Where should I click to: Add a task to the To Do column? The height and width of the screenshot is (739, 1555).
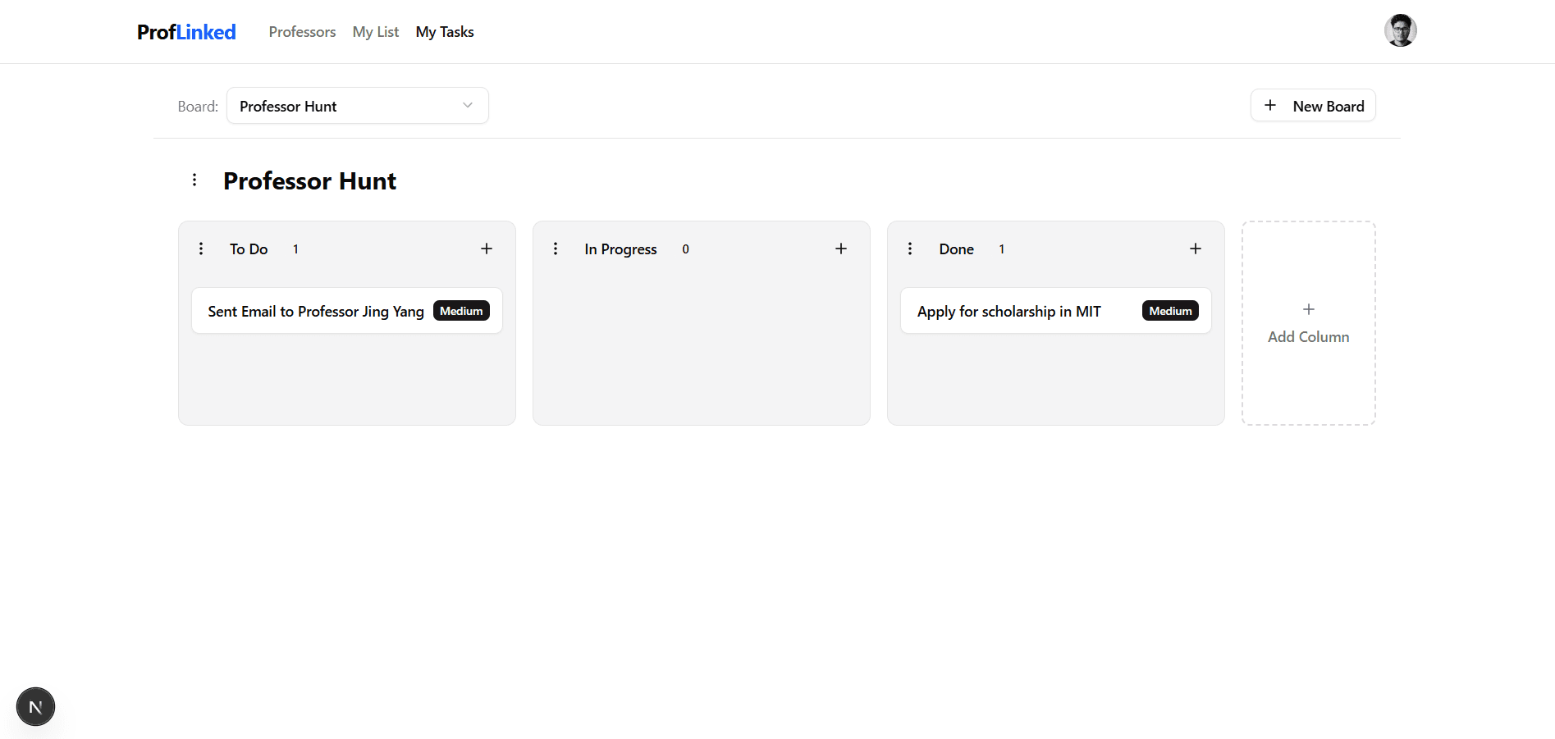pos(487,249)
